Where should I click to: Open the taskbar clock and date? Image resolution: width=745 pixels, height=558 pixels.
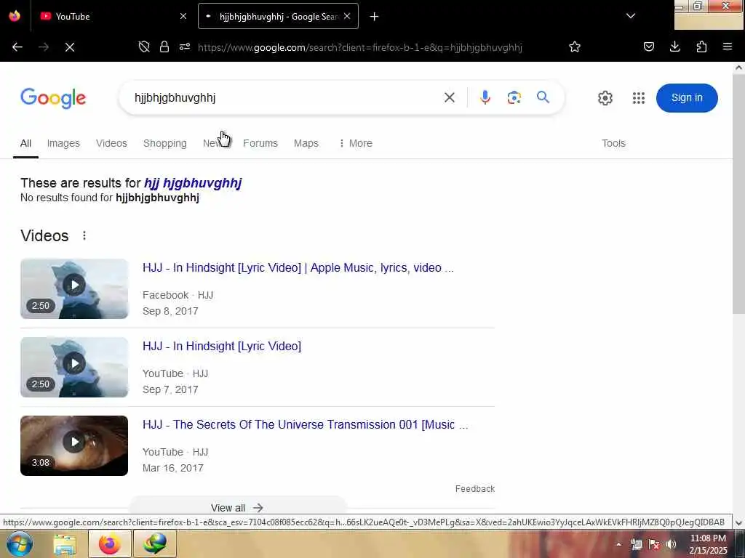708,544
